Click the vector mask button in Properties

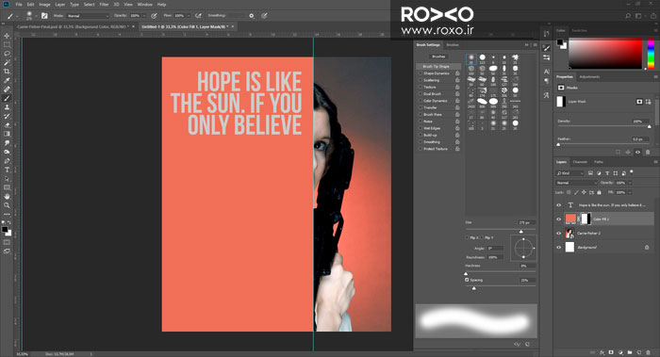coord(648,102)
